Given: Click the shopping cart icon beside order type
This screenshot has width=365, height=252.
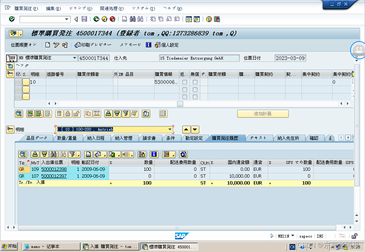Looking at the screenshot, I should 12,58.
